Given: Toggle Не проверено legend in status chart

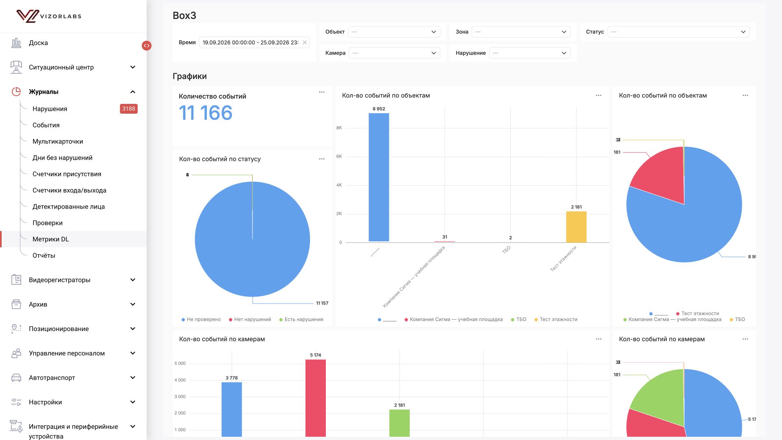Looking at the screenshot, I should pyautogui.click(x=201, y=319).
